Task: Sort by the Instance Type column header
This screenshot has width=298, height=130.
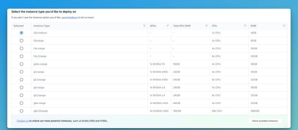Action: coord(42,26)
